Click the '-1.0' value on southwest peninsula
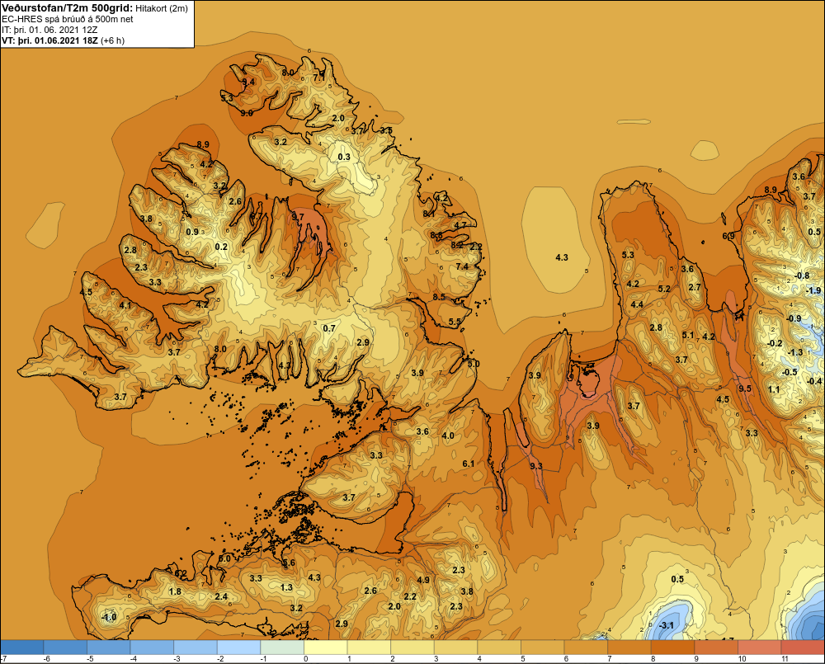825x664 pixels. coord(109,617)
